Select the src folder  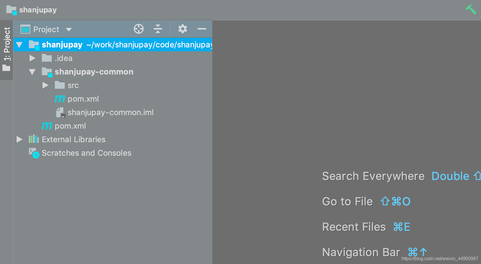tap(113, 85)
